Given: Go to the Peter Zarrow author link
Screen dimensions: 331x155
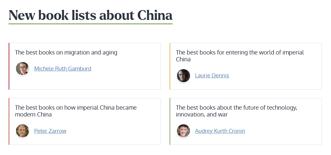Looking at the screenshot, I should [x=50, y=131].
